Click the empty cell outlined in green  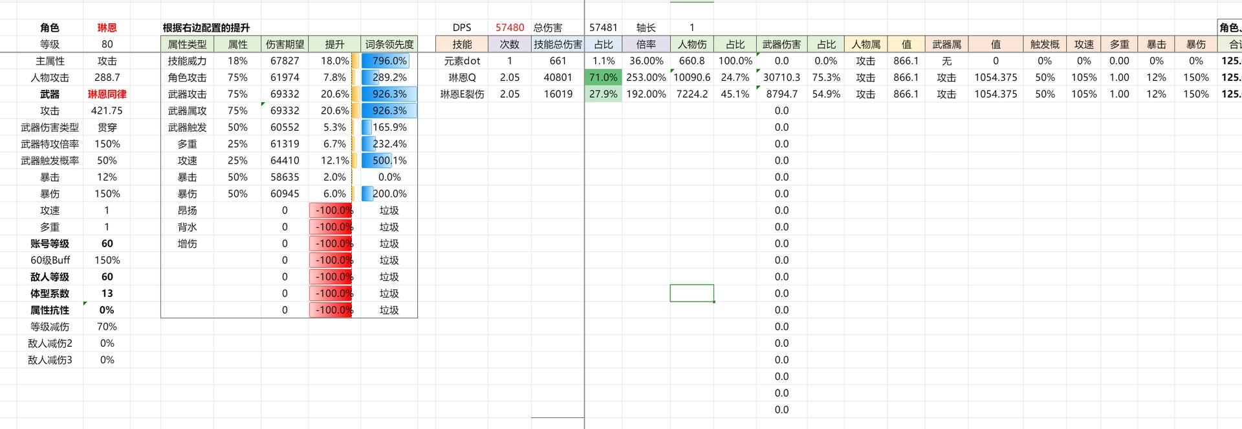(692, 293)
